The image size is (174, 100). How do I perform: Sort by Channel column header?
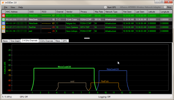tap(60, 12)
